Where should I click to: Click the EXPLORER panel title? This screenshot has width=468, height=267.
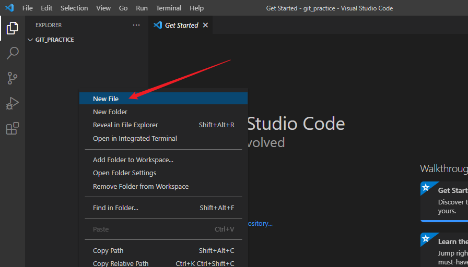pyautogui.click(x=49, y=26)
